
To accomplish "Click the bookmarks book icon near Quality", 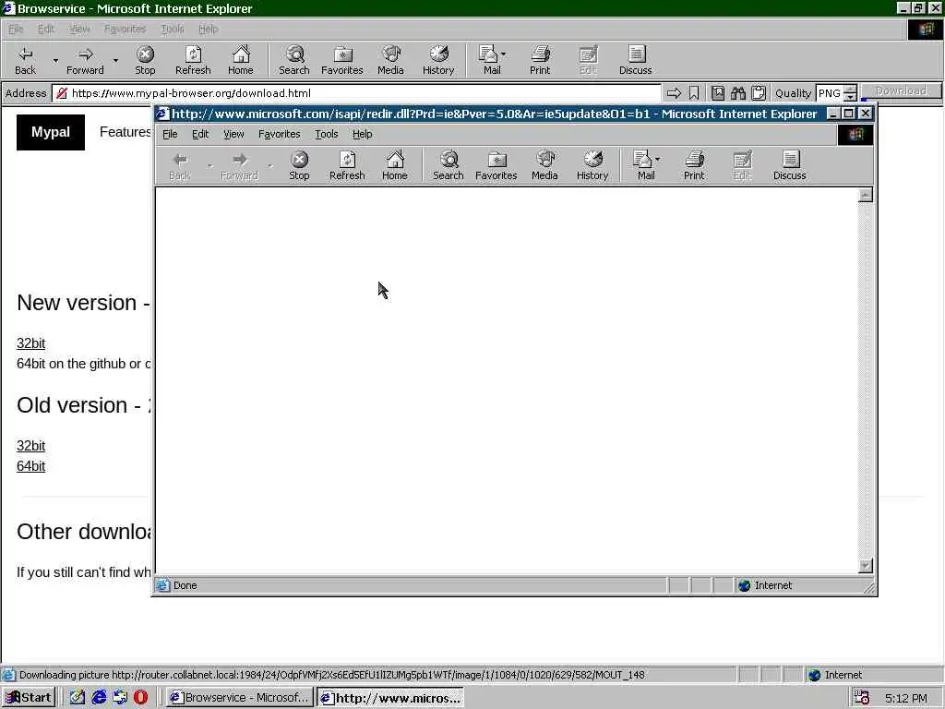I will (x=718, y=93).
